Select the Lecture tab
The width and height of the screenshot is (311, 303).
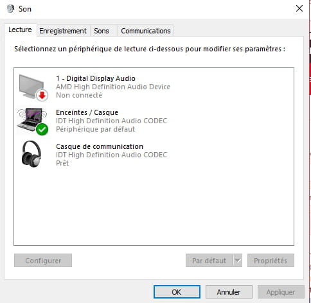click(20, 30)
